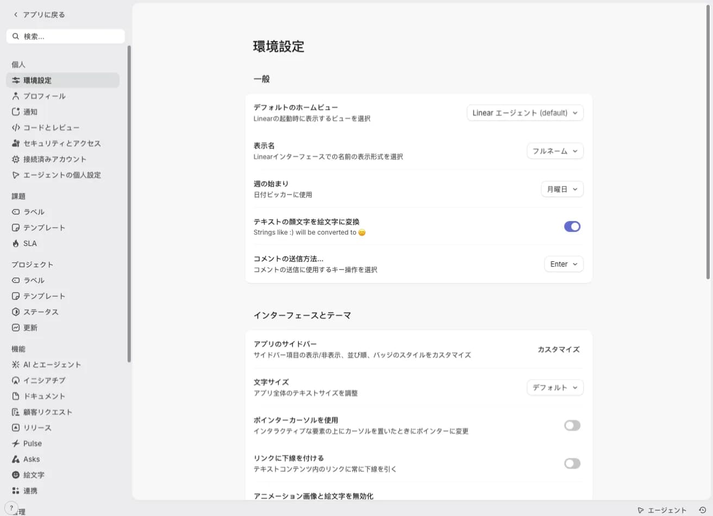Click the main settings page scrollbar
The height and width of the screenshot is (516, 713).
(x=708, y=141)
